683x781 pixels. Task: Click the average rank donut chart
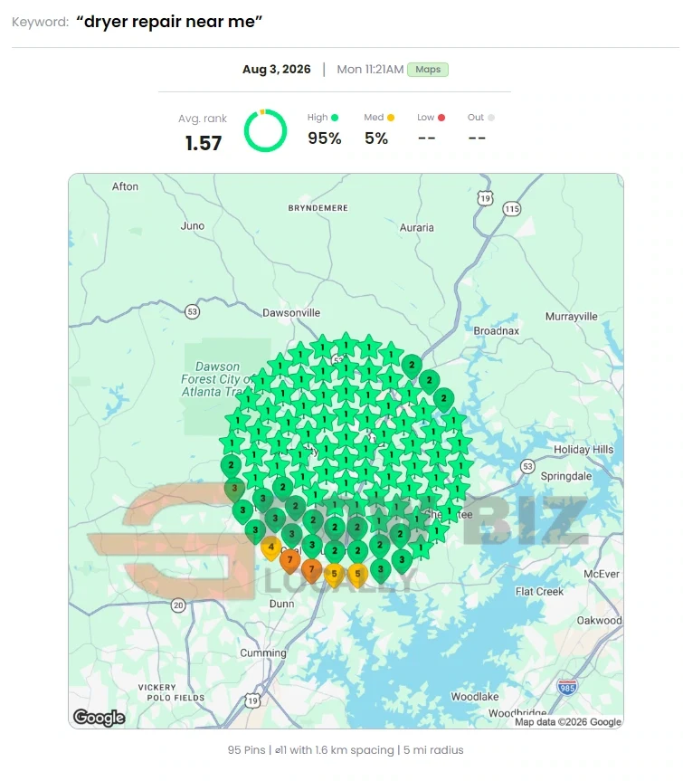[x=265, y=130]
